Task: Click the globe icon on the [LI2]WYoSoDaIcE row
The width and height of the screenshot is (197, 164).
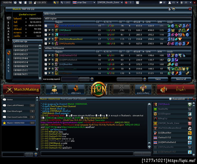Action: tap(53, 60)
